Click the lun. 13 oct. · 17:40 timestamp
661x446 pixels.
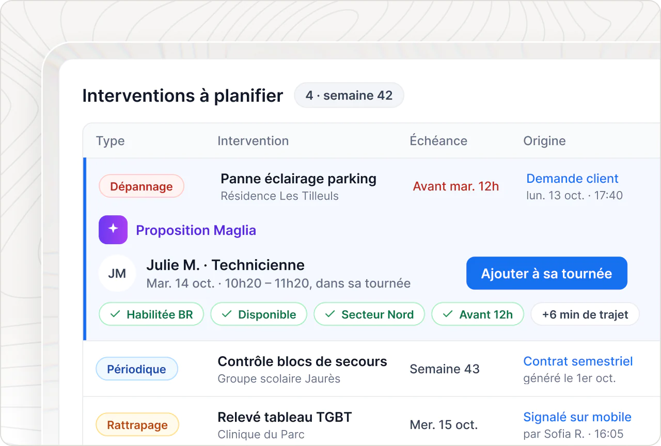[x=574, y=196]
